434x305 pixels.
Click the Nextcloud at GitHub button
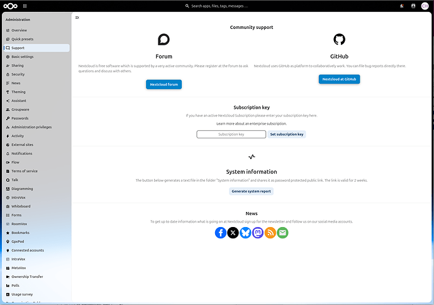(339, 79)
